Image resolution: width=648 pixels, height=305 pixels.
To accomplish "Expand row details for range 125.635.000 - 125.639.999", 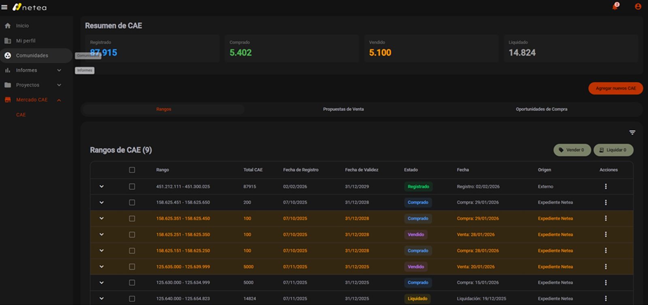I will [102, 267].
